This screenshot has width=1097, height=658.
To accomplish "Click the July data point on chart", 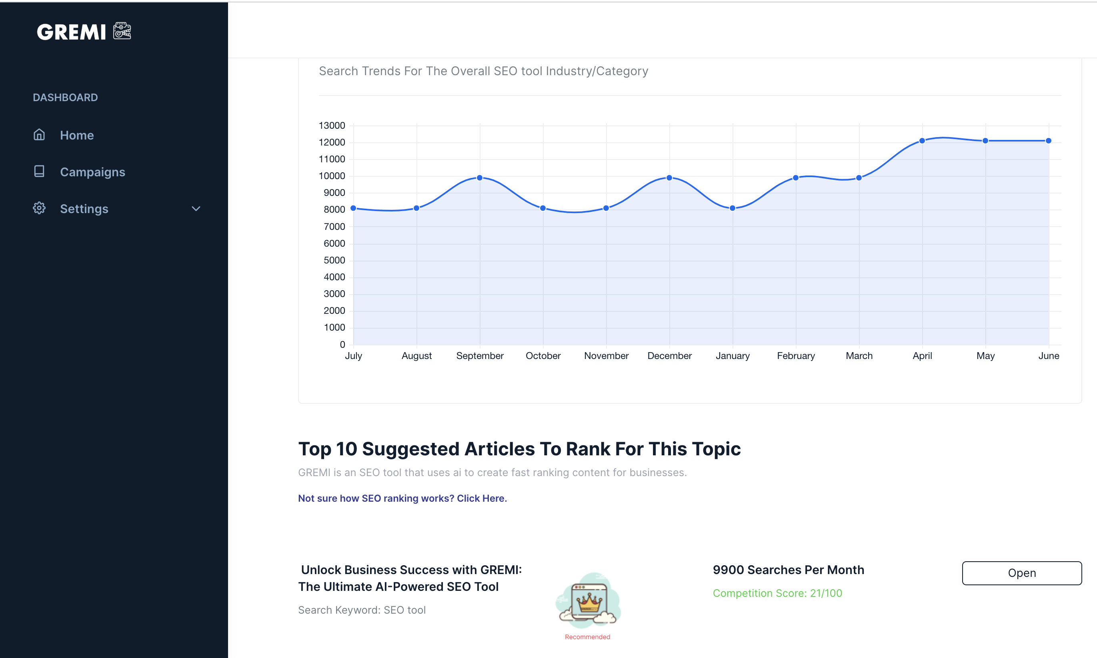I will click(x=353, y=208).
